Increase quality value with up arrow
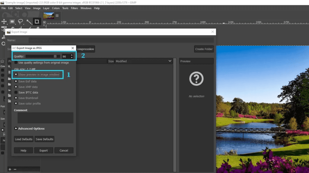Viewport: 309px width, 173px height. coord(72,55)
